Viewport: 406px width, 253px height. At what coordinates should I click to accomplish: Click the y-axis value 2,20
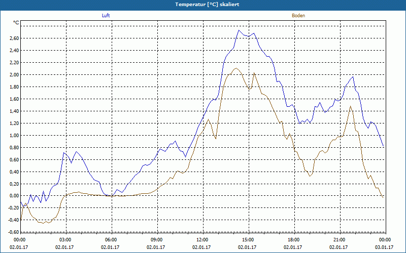(15, 62)
